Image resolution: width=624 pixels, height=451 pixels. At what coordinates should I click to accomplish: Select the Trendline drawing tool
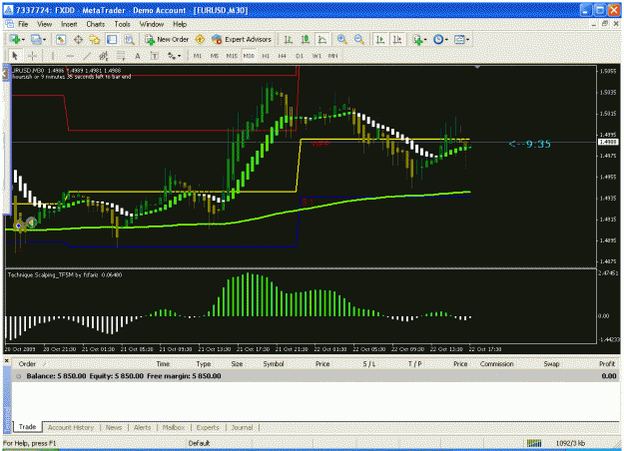87,56
